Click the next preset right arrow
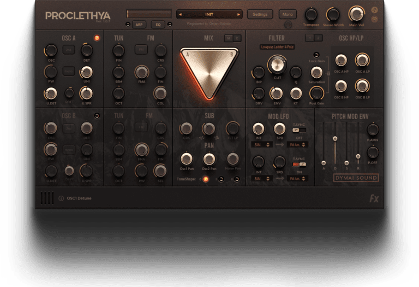419x287 pixels. pyautogui.click(x=238, y=14)
